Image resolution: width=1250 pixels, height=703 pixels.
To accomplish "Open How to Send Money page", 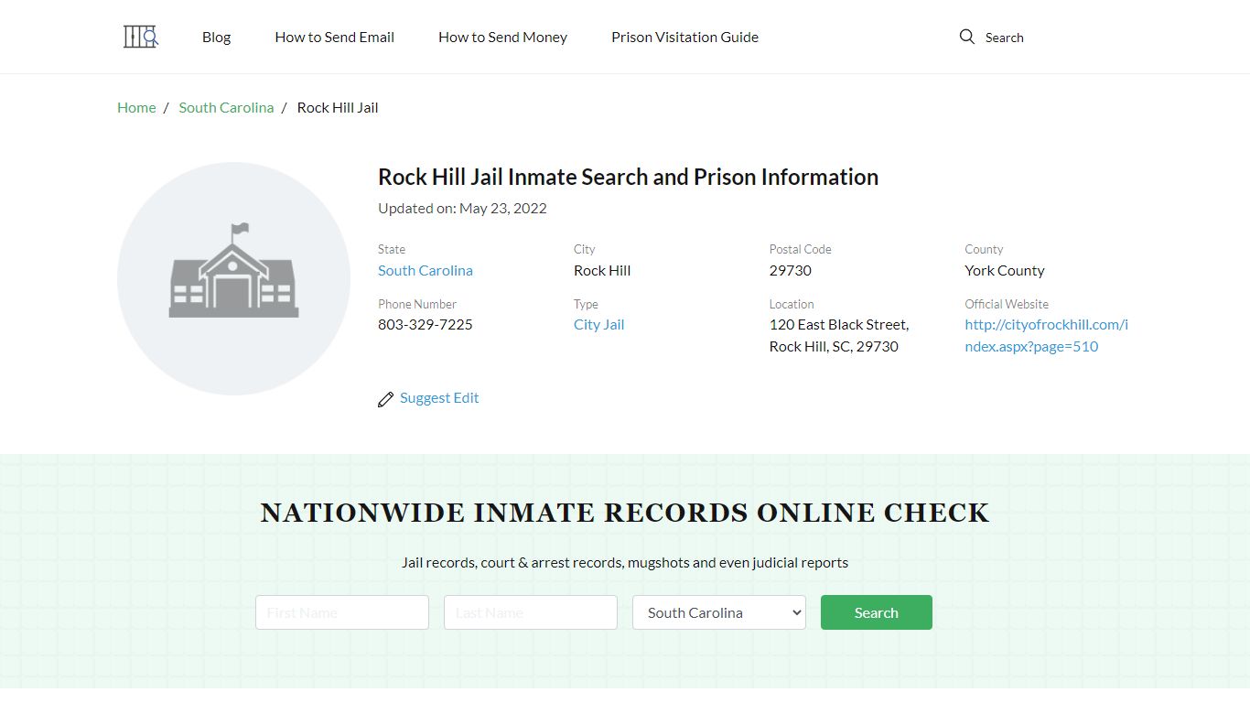I will (502, 38).
